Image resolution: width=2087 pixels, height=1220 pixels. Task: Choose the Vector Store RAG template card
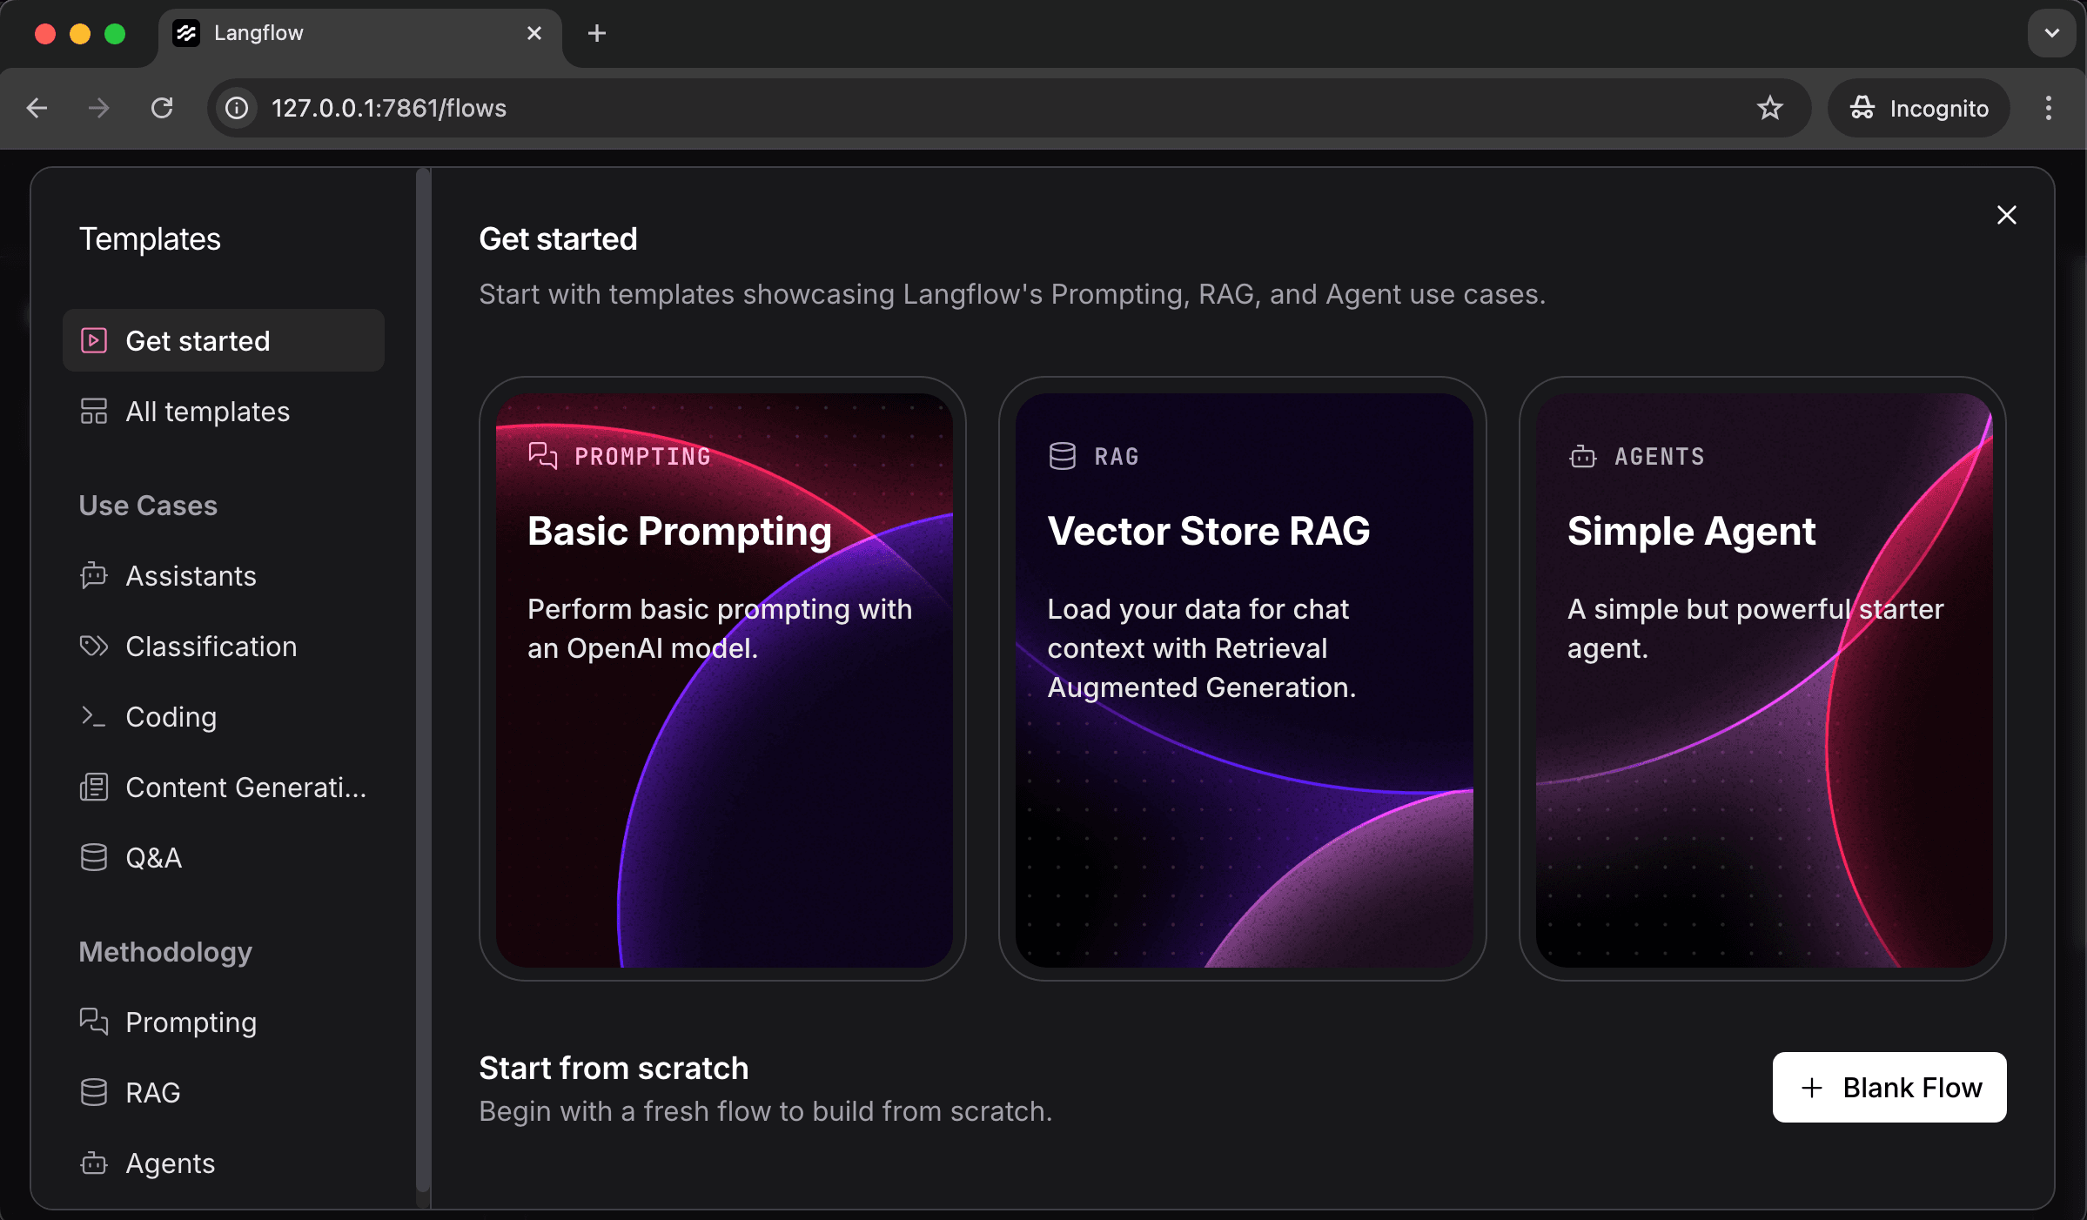point(1243,679)
